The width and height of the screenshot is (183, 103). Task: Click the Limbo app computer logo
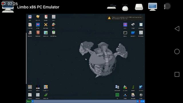tap(8, 7)
